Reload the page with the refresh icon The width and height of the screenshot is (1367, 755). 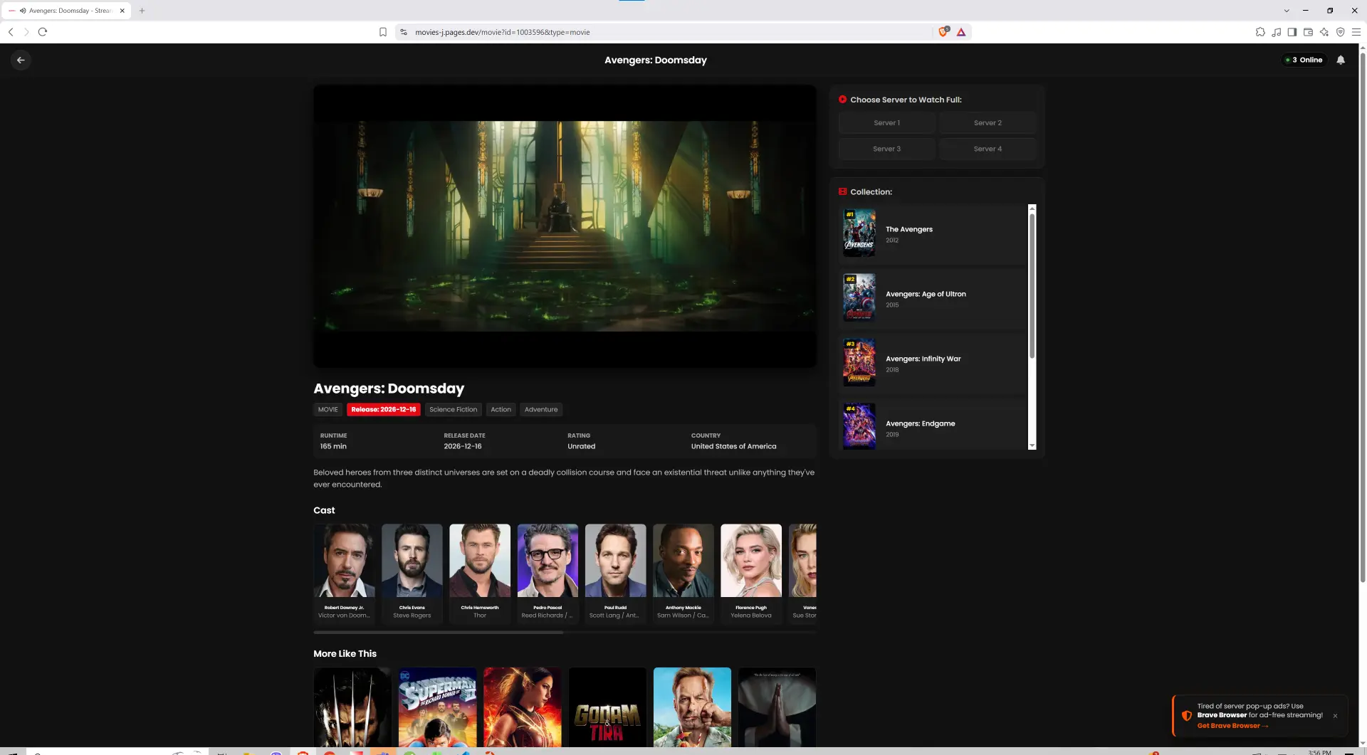point(43,32)
